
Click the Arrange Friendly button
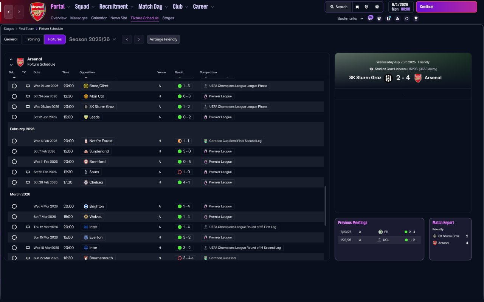163,39
